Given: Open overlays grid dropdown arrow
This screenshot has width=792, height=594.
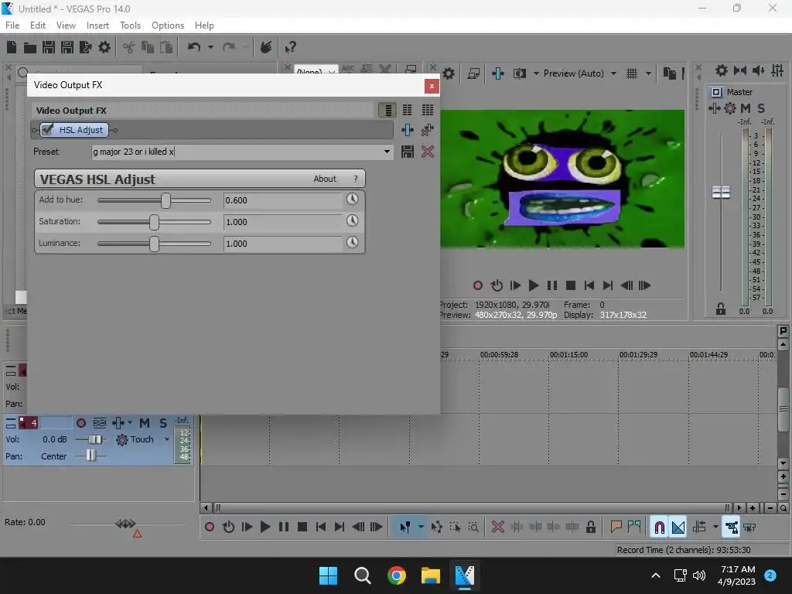Looking at the screenshot, I should point(649,73).
